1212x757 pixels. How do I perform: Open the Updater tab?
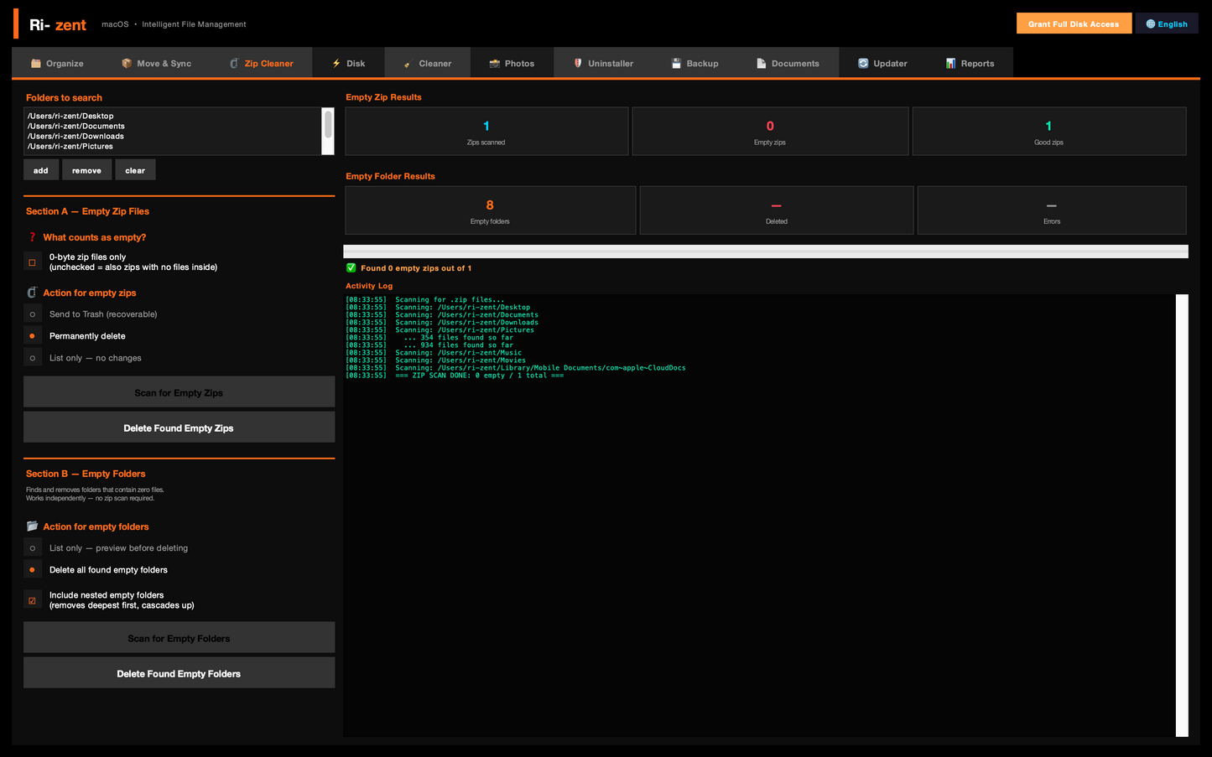click(x=882, y=63)
